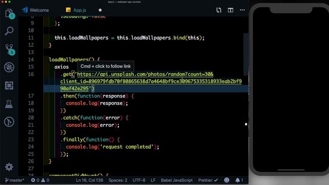The height and width of the screenshot is (185, 329).
Task: Click the bind(this) call on line 11
Action: point(187,38)
